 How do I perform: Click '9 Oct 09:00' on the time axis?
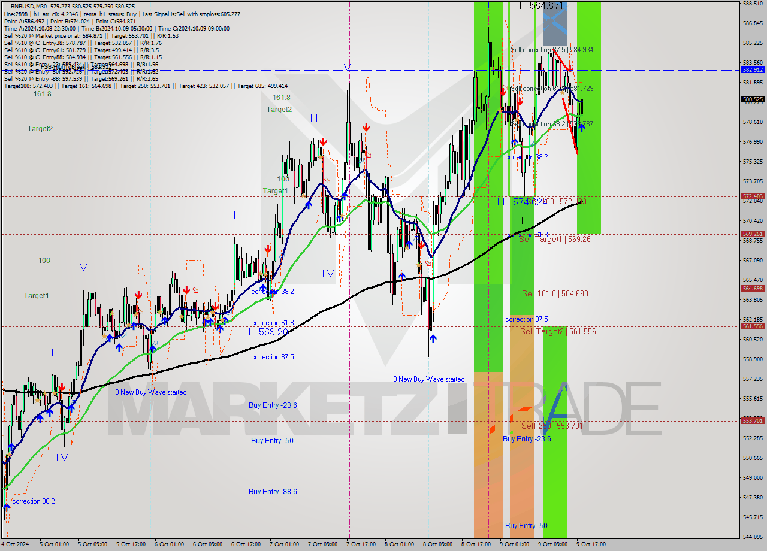coord(552,544)
